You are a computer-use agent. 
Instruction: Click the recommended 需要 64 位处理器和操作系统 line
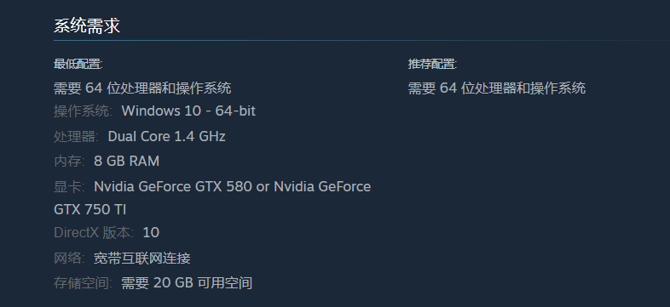(496, 88)
